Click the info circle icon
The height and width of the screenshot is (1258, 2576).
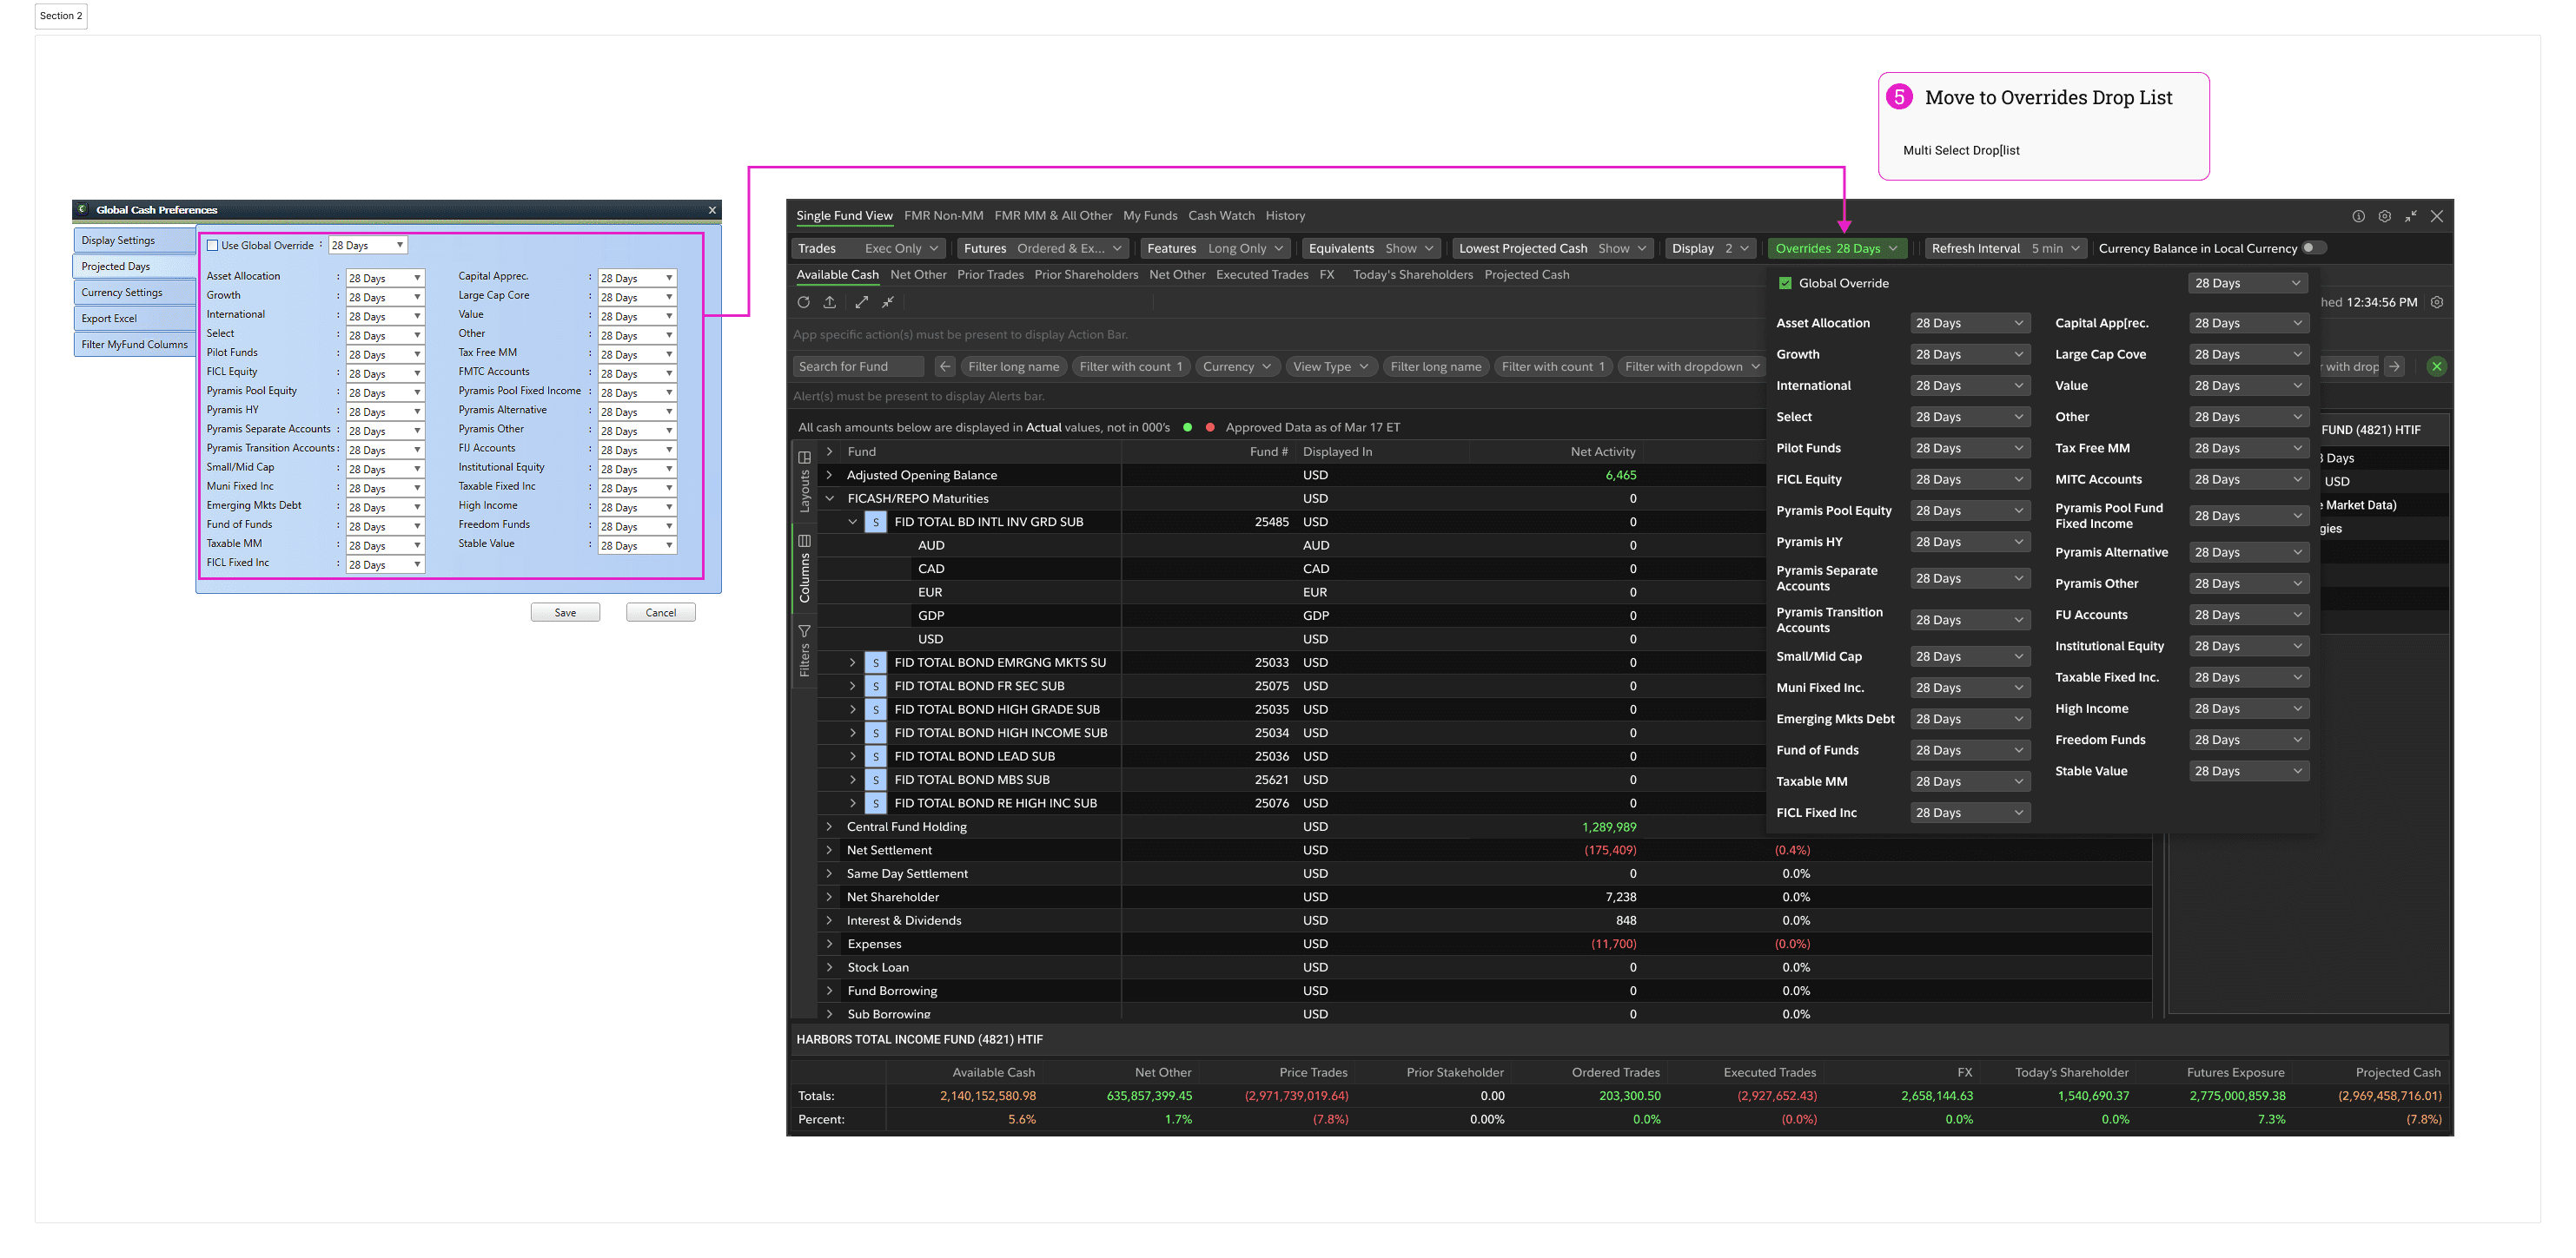click(2358, 216)
